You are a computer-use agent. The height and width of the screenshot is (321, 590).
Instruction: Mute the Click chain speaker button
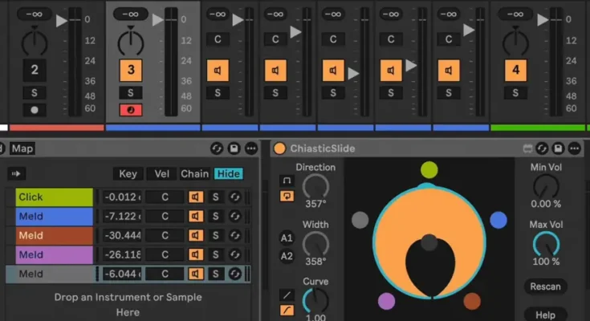pyautogui.click(x=196, y=197)
